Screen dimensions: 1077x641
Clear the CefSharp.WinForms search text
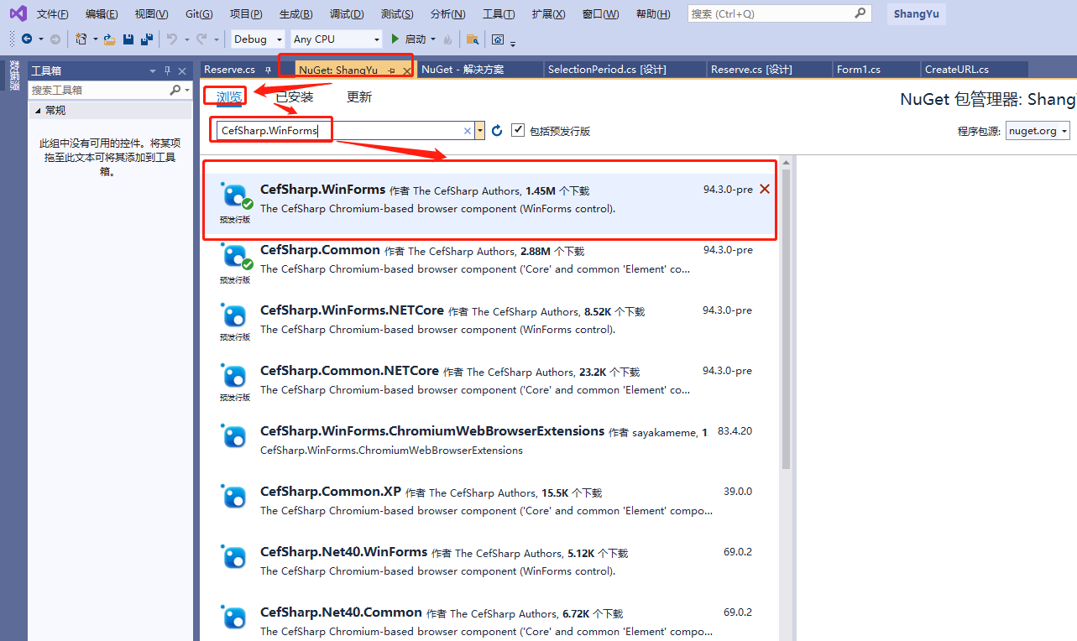(468, 131)
